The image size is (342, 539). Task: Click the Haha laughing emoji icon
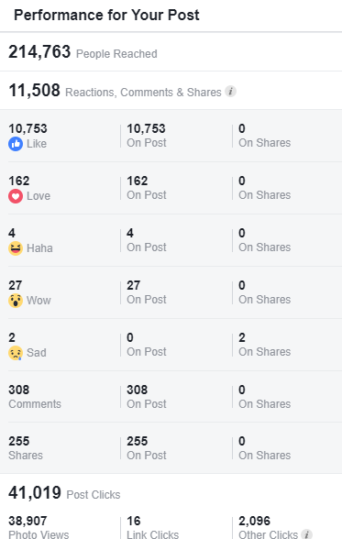(16, 248)
